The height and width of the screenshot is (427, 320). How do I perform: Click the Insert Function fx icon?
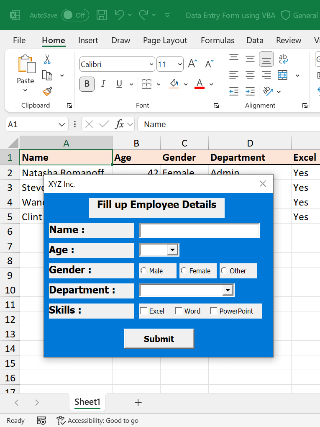tap(120, 124)
